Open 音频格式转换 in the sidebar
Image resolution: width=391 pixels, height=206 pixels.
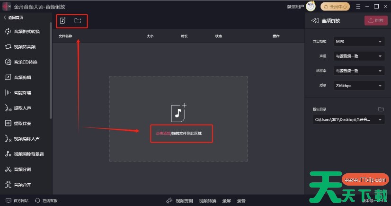coord(22,31)
